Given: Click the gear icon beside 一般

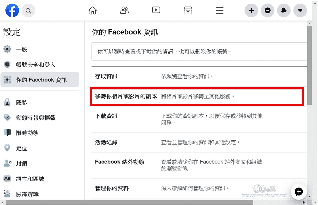Looking at the screenshot, I should pyautogui.click(x=7, y=49).
